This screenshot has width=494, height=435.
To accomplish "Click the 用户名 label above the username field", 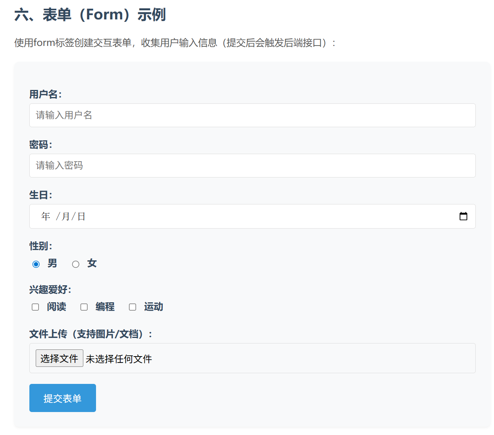I will (x=44, y=94).
